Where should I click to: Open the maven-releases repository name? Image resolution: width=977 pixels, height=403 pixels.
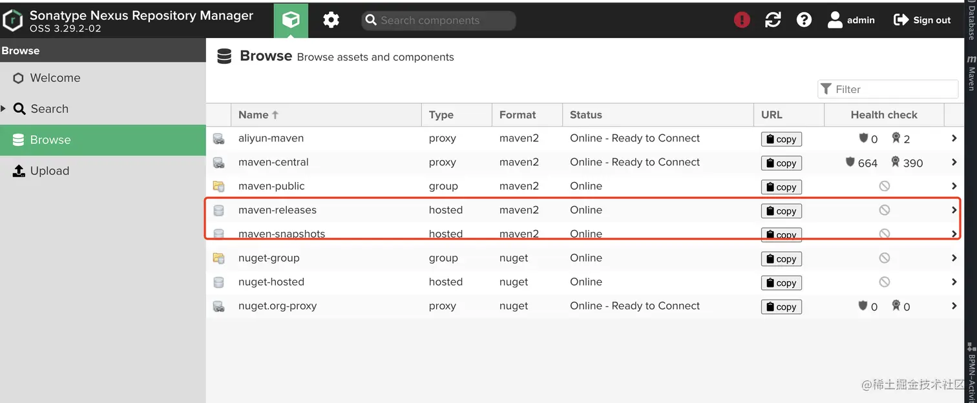click(x=277, y=210)
